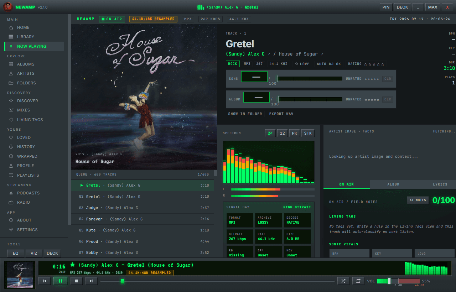The image size is (456, 292).
Task: Click the Settings gear icon
Action: tap(11, 230)
